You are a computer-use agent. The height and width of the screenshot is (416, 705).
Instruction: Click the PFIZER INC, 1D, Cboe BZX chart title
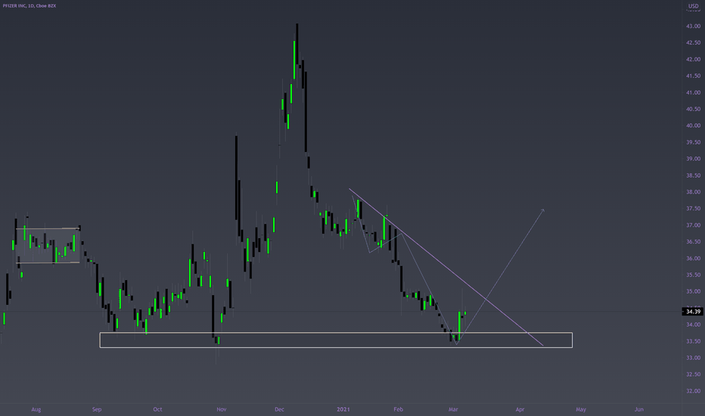[x=30, y=6]
